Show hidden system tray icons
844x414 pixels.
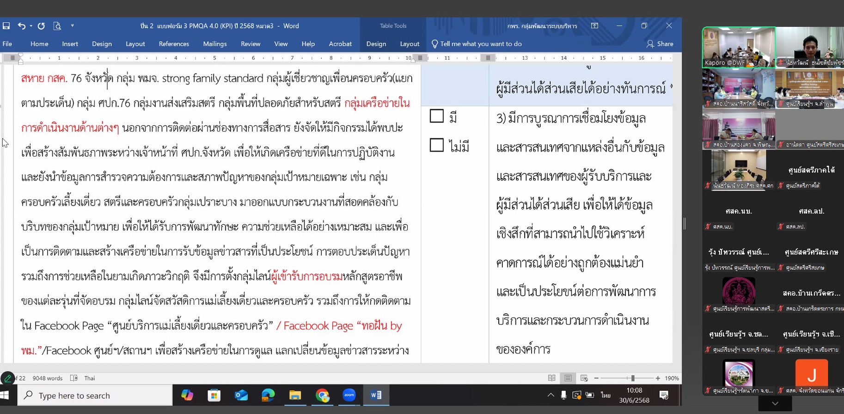point(550,395)
